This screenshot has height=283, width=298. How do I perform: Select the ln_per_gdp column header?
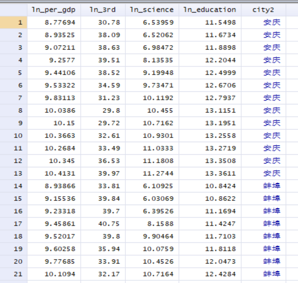(x=54, y=10)
